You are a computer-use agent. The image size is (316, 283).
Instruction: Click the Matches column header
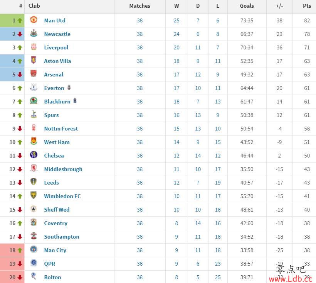pos(140,6)
